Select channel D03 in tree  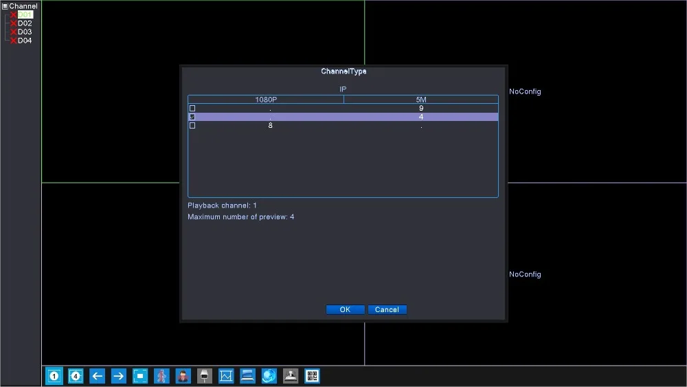25,32
